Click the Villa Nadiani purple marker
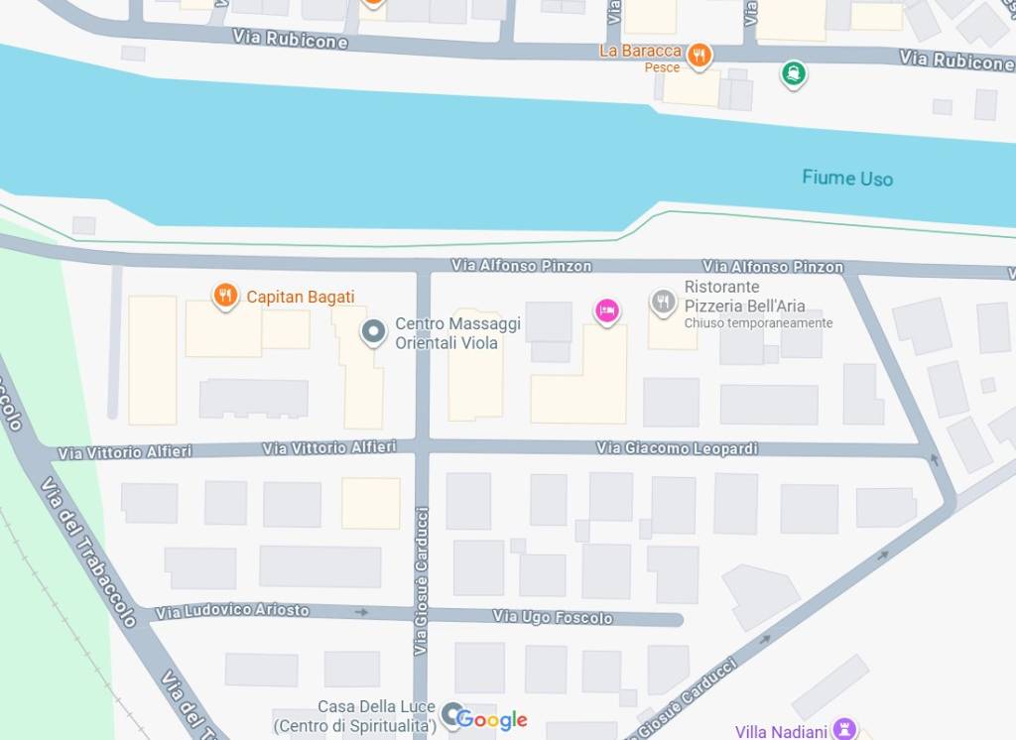 click(x=845, y=730)
